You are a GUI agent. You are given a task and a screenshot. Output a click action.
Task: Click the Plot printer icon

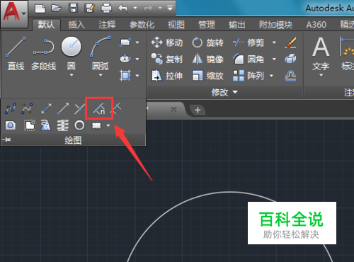coord(106,8)
